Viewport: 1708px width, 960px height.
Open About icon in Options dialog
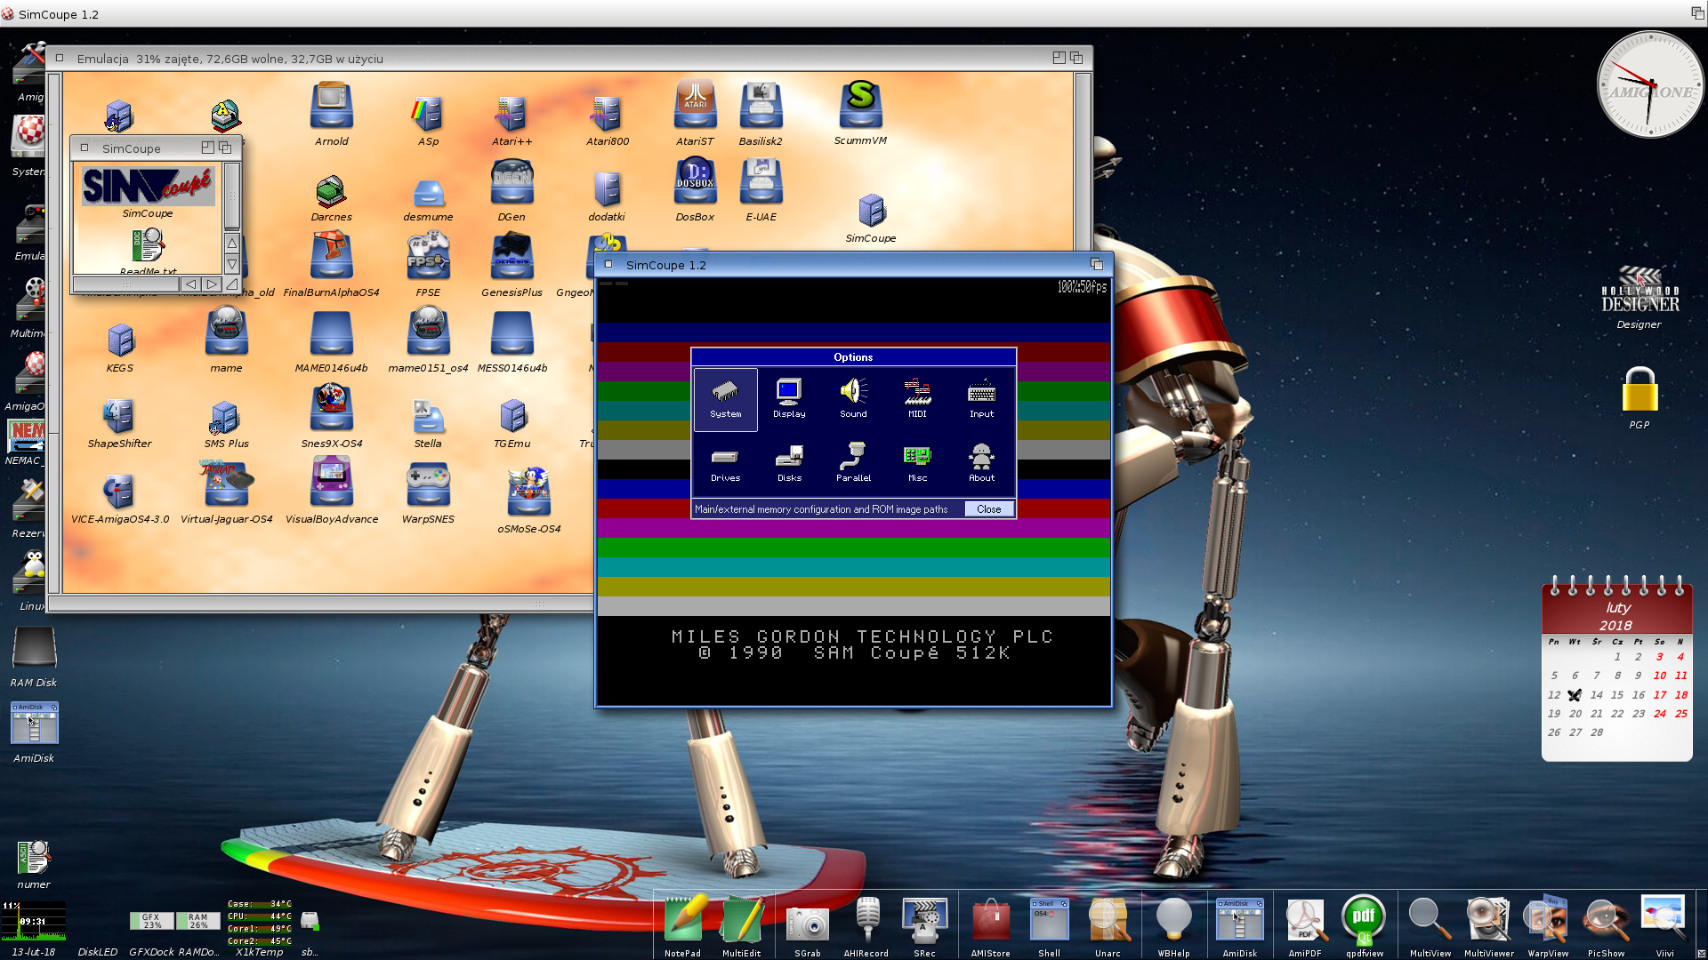tap(981, 463)
